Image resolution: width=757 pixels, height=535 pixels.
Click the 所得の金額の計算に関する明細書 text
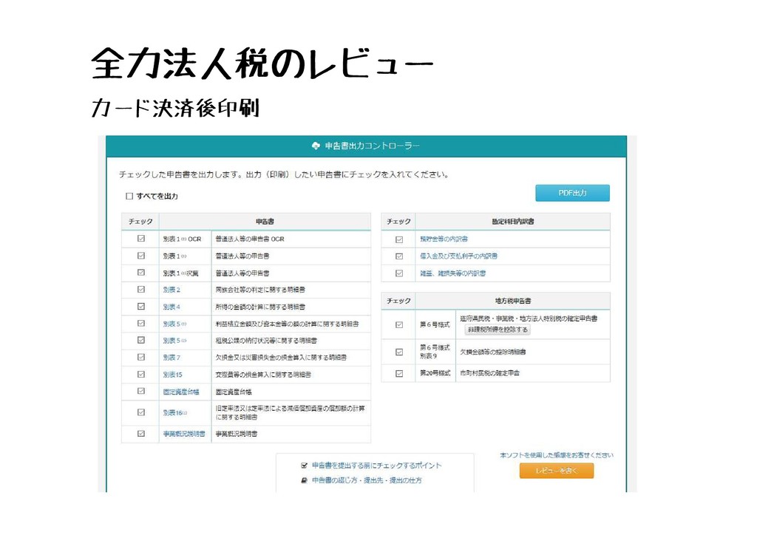click(260, 307)
